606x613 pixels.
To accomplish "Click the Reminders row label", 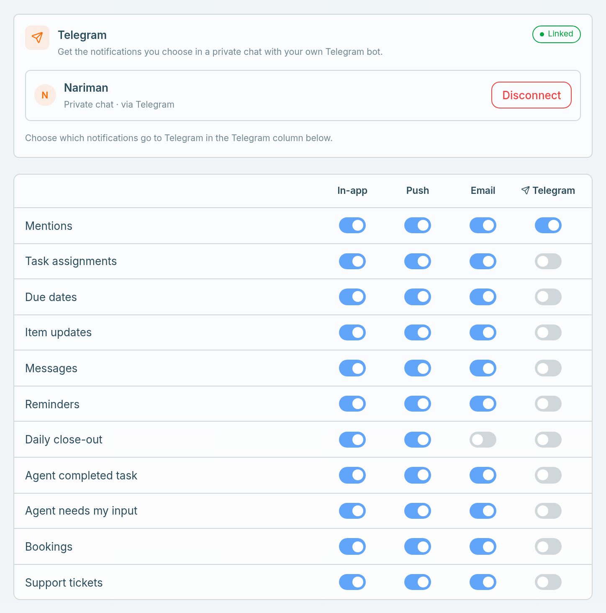I will click(52, 404).
